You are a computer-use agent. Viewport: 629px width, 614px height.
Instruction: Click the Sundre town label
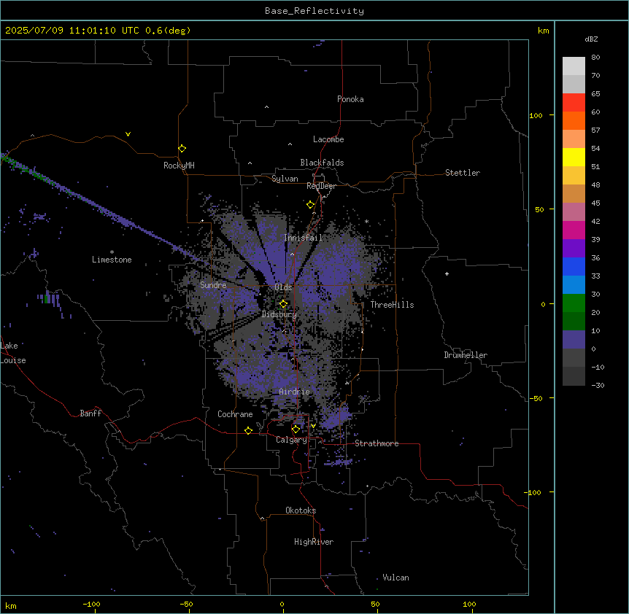tap(213, 285)
